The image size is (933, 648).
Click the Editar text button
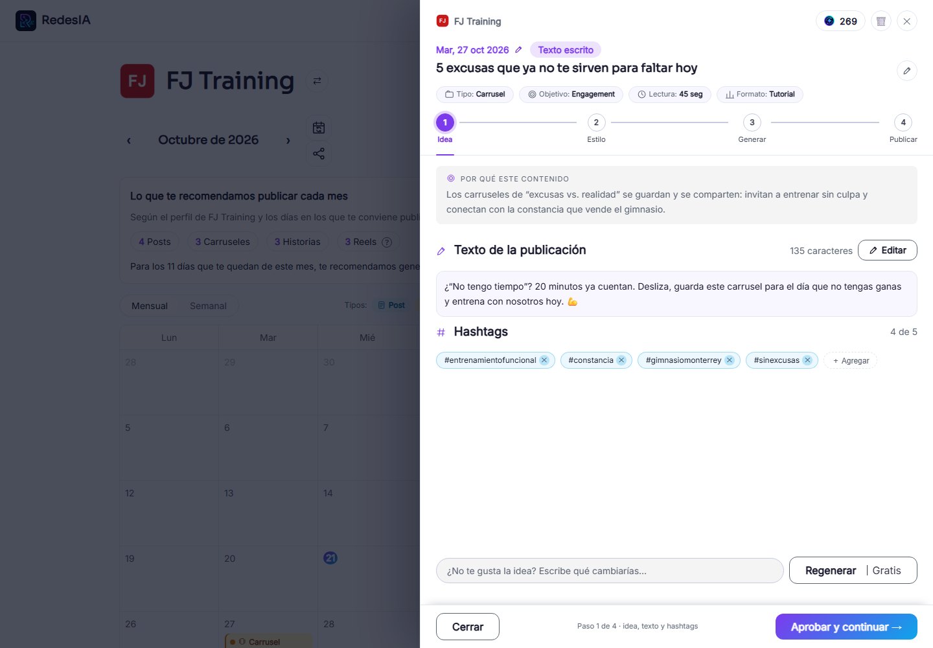pos(888,250)
